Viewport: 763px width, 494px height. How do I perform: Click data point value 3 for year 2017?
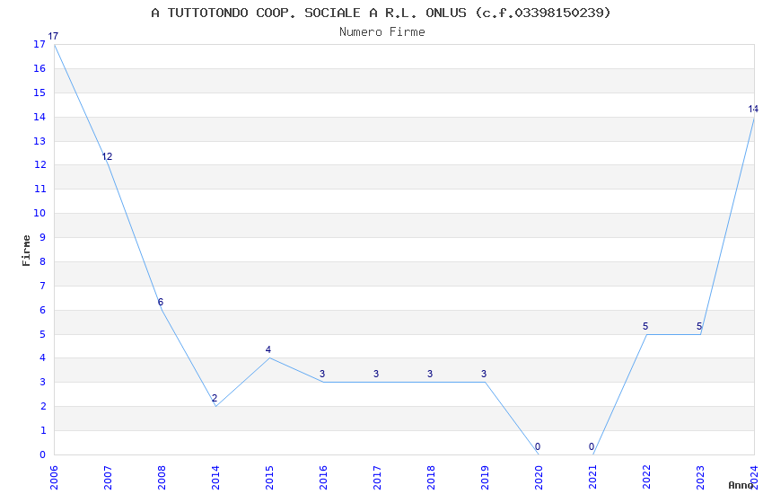(x=376, y=374)
